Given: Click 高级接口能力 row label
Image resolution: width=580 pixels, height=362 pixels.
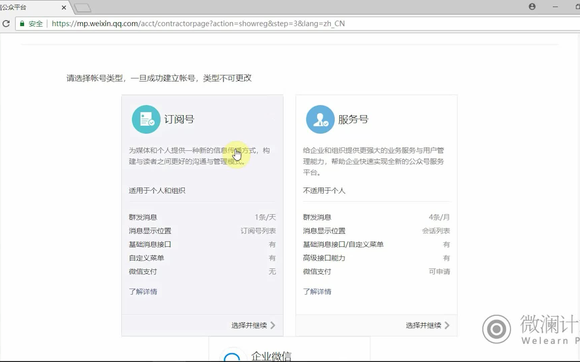Looking at the screenshot, I should pyautogui.click(x=324, y=258).
